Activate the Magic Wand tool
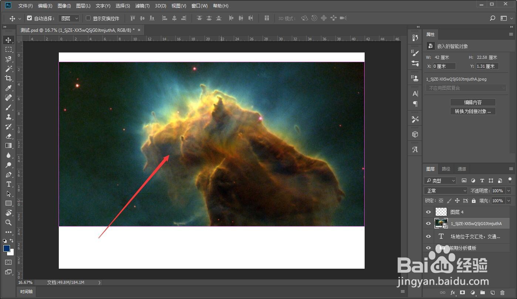The height and width of the screenshot is (299, 517). (x=9, y=69)
